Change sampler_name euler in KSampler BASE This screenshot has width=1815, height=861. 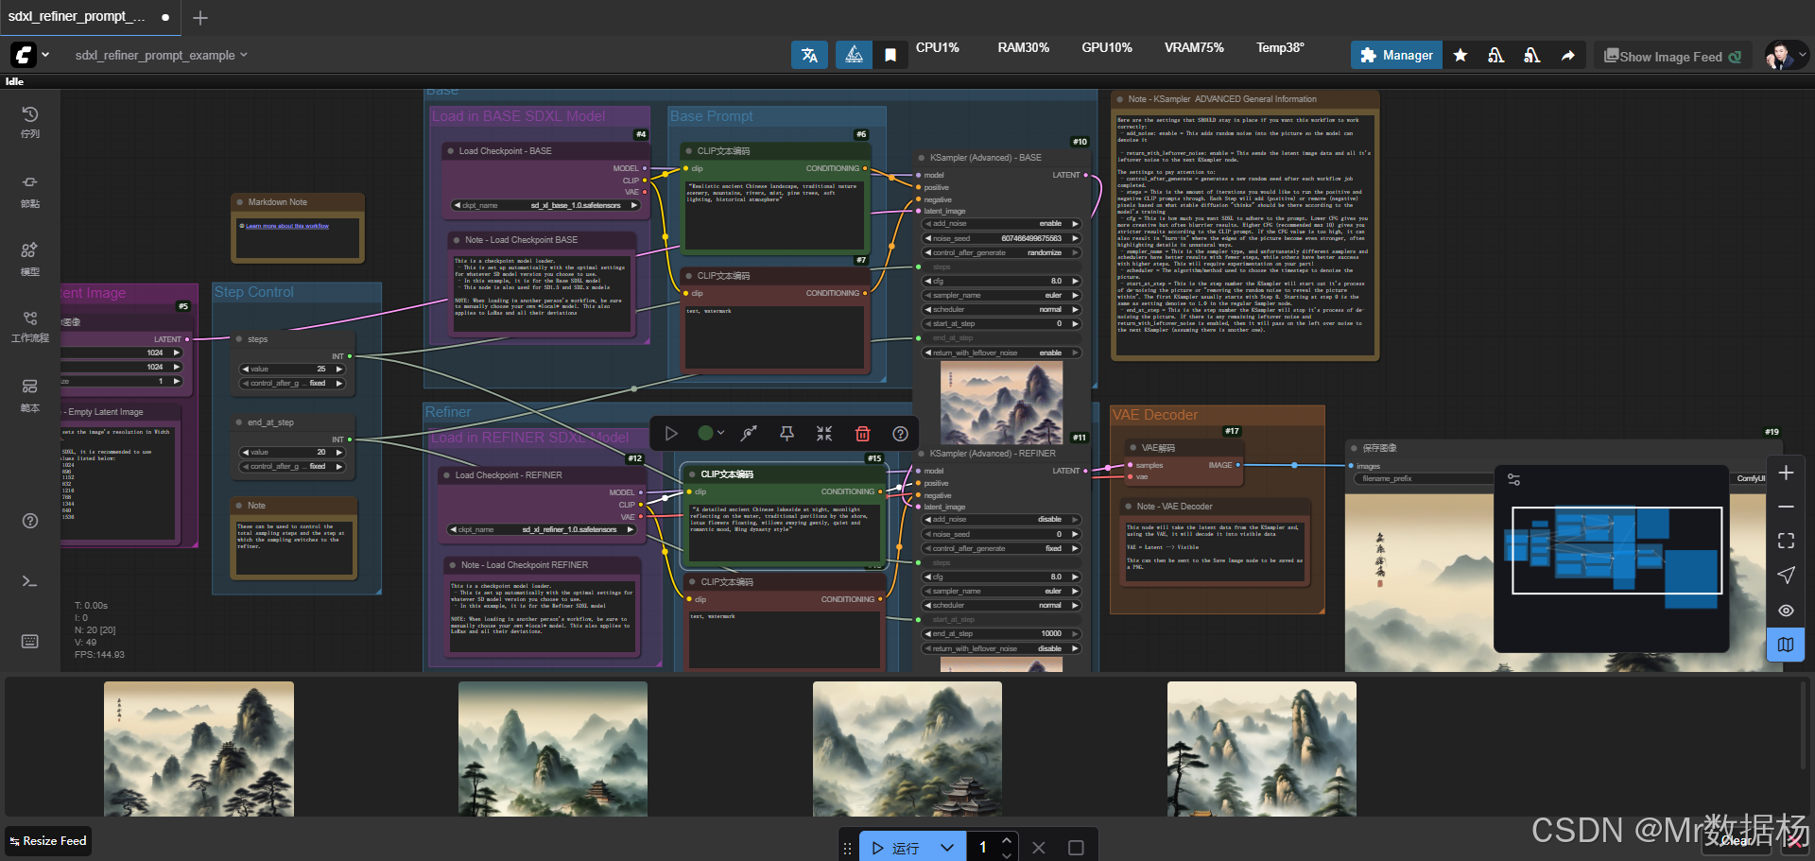[x=1002, y=295]
